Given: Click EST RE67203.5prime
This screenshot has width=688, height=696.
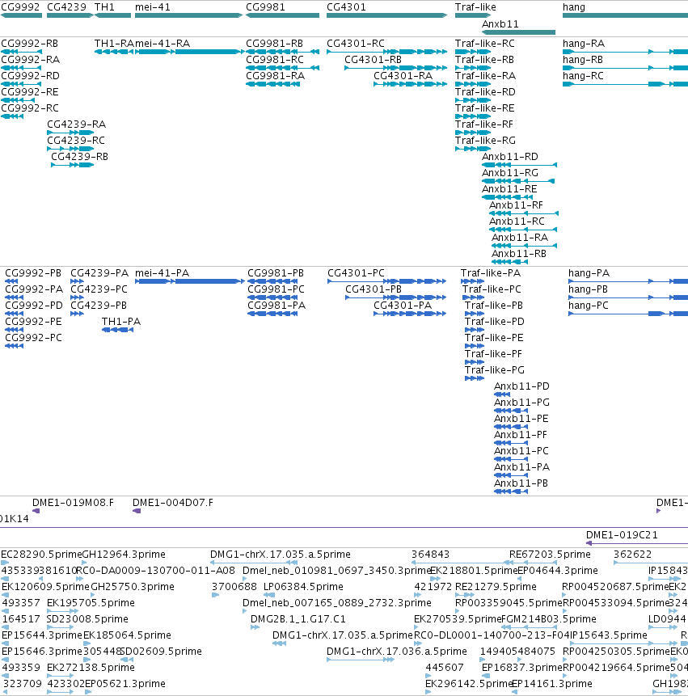Looking at the screenshot, I should [x=533, y=563].
